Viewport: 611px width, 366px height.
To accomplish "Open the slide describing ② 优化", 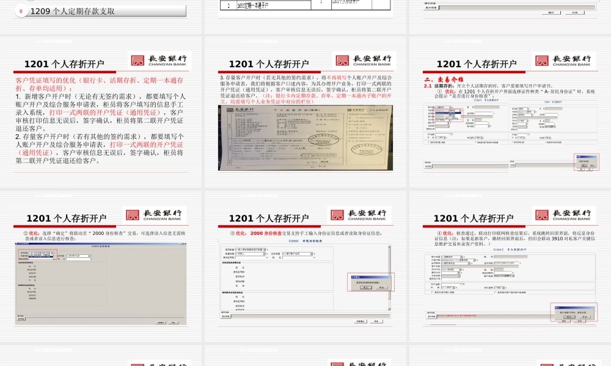I will pyautogui.click(x=101, y=265).
